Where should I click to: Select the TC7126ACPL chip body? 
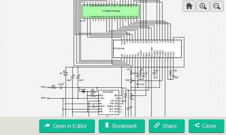click(147, 49)
